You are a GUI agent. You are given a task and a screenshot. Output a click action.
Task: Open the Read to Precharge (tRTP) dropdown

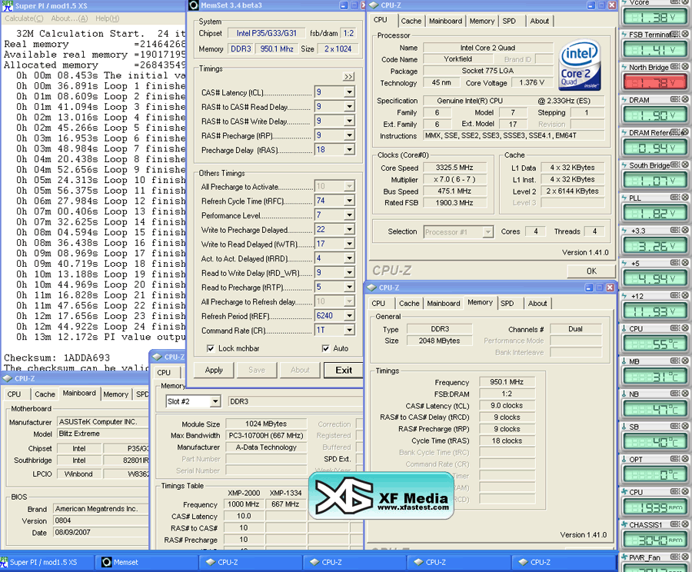(x=349, y=287)
